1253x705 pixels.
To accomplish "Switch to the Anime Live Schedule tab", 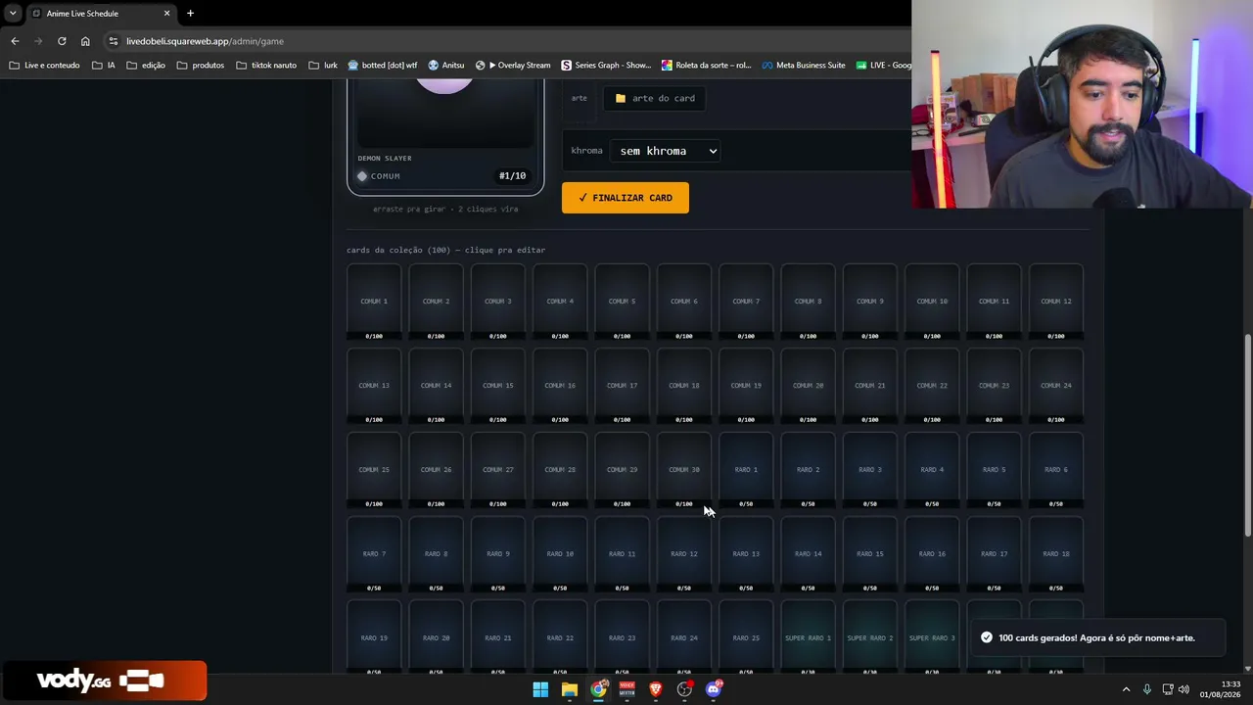I will click(101, 13).
